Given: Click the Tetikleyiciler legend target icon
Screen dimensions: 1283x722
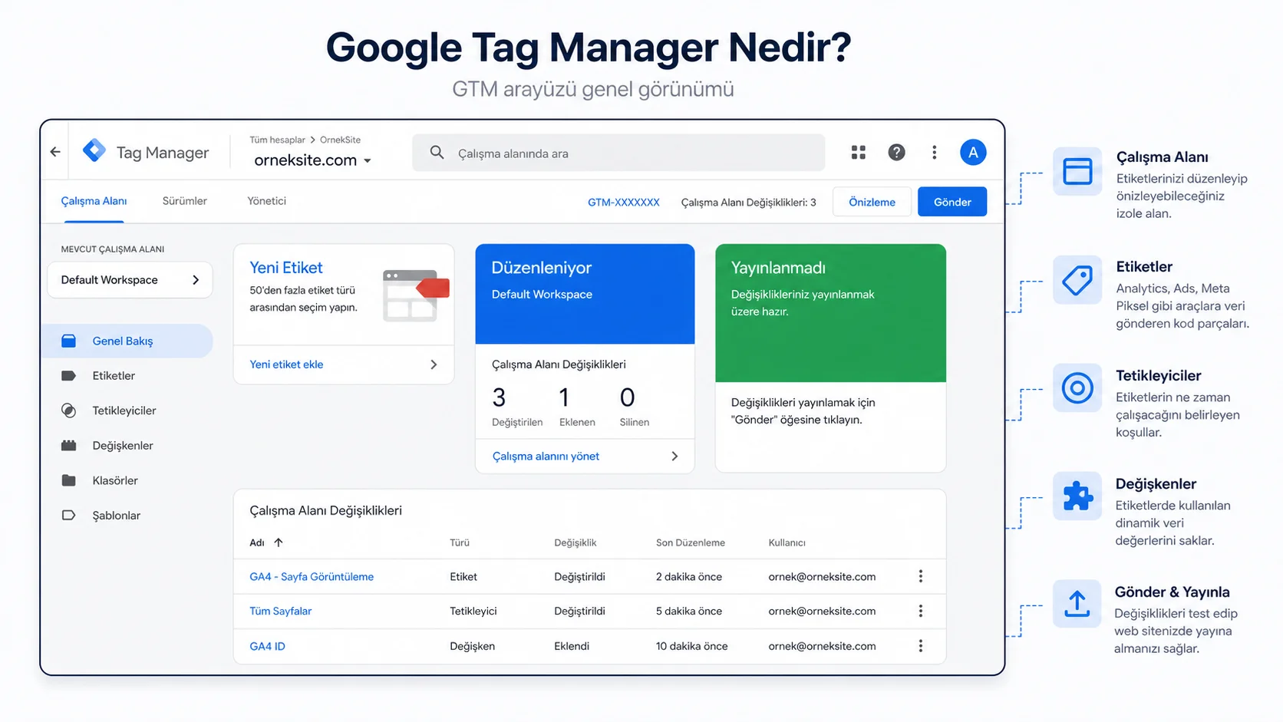Looking at the screenshot, I should coord(1077,388).
